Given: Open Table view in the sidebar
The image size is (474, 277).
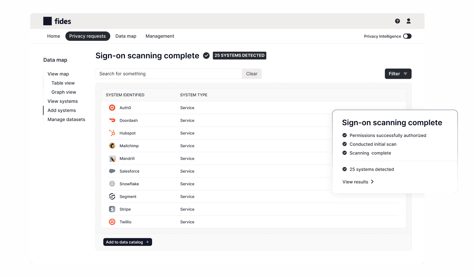Looking at the screenshot, I should tap(63, 83).
